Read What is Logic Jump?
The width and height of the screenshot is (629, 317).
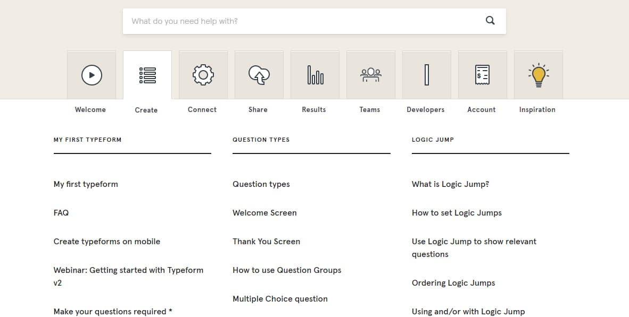450,184
